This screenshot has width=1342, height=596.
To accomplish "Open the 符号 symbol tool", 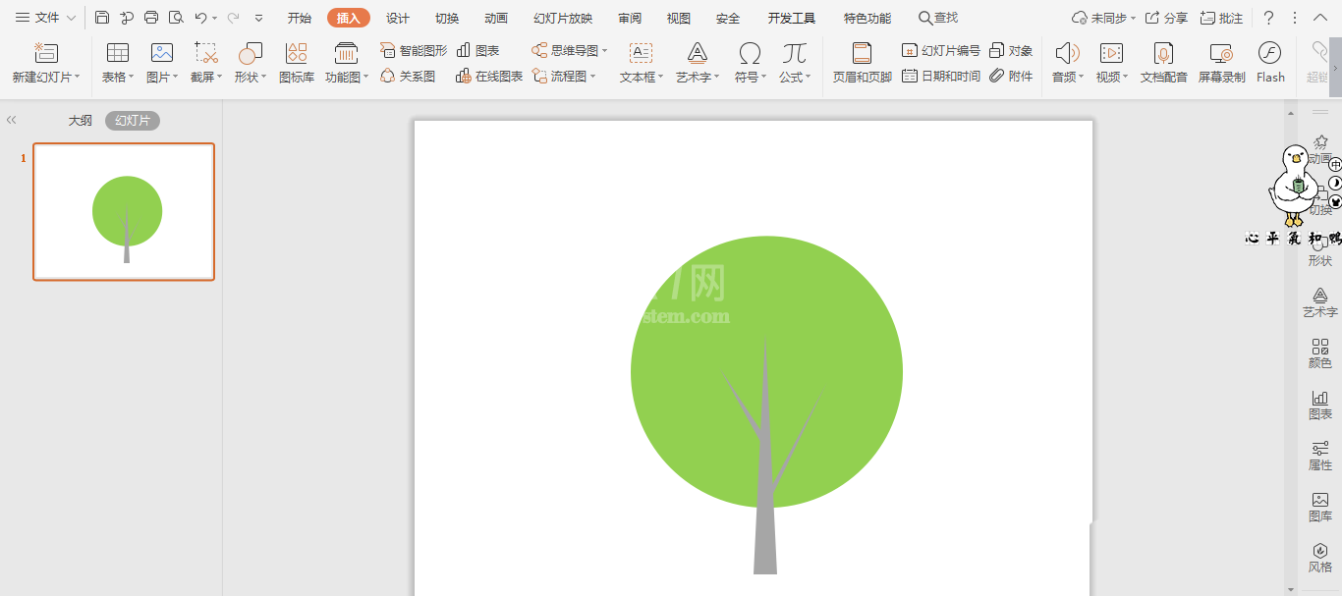I will click(x=751, y=62).
